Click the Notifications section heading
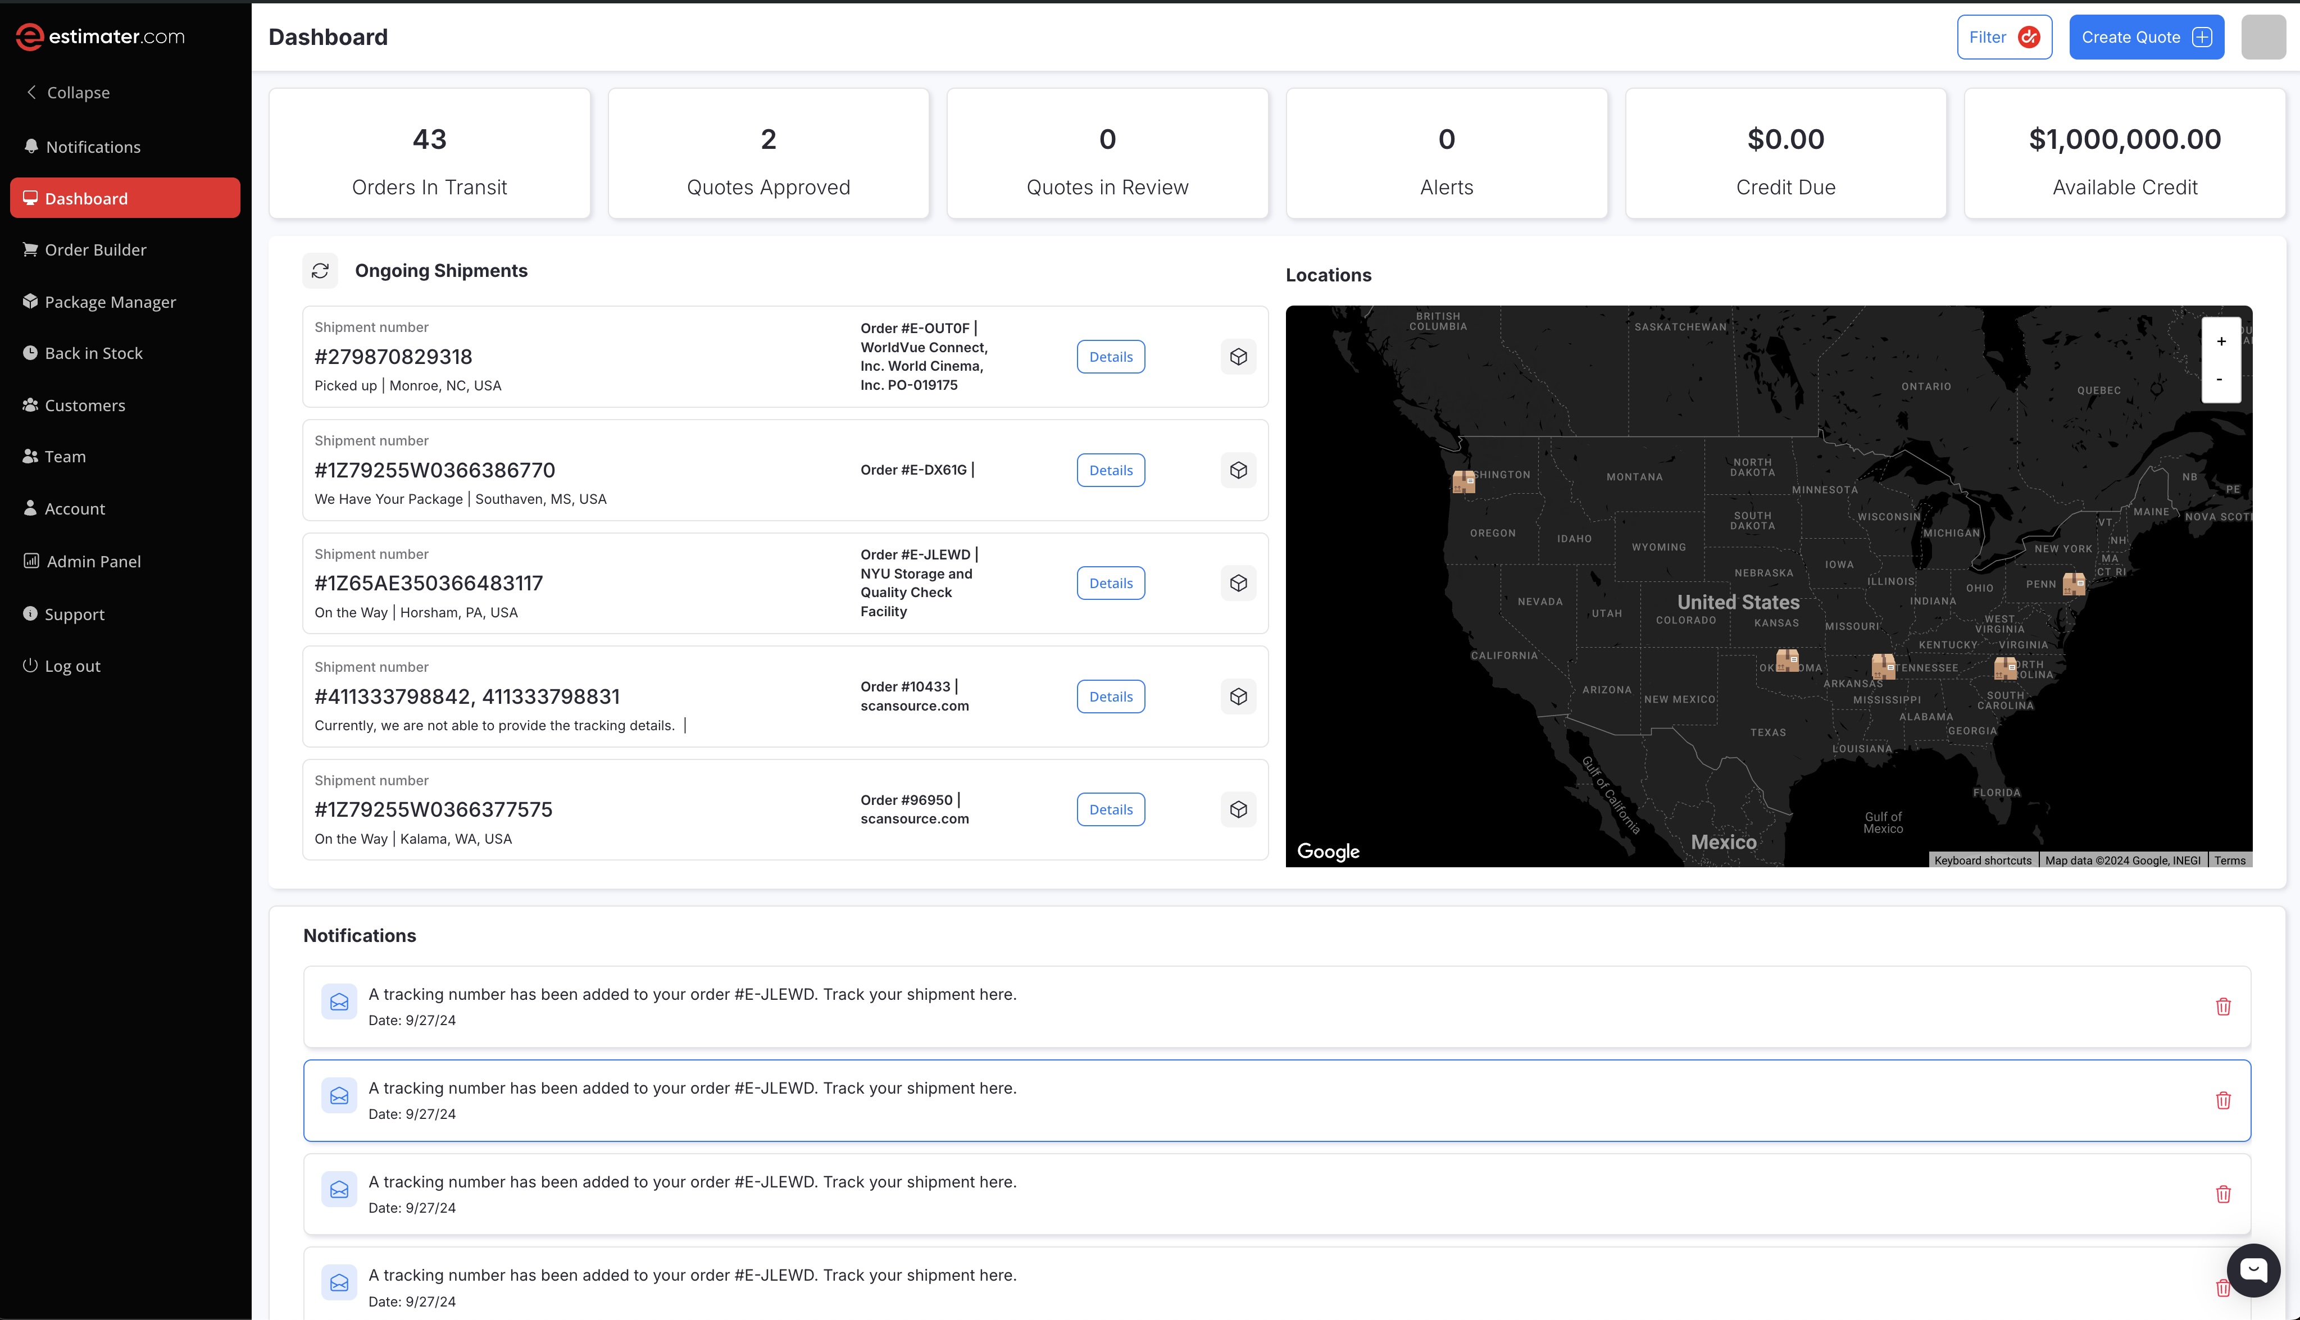Image resolution: width=2300 pixels, height=1320 pixels. (x=360, y=936)
